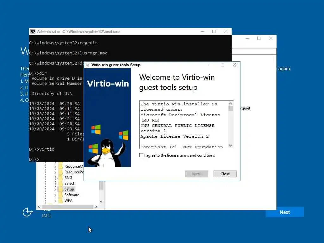Minimize the Registry Editor window
The image size is (324, 243).
247,38
